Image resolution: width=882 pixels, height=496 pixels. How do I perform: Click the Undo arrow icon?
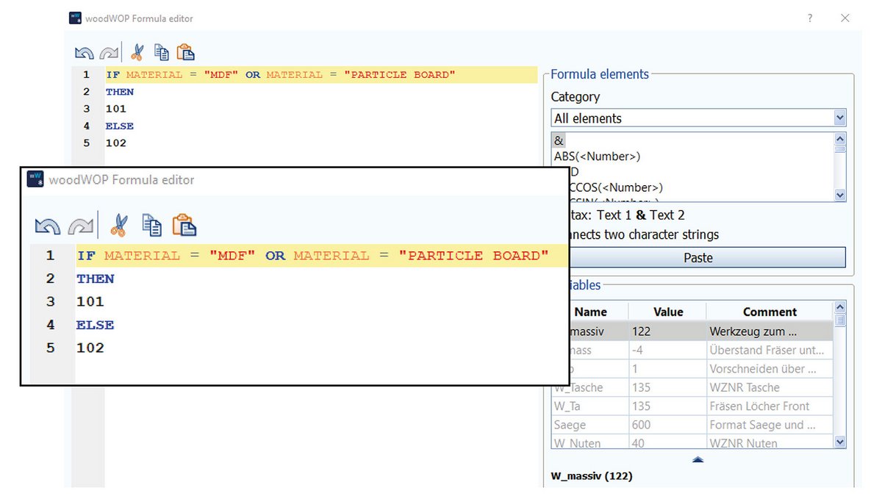(x=83, y=52)
